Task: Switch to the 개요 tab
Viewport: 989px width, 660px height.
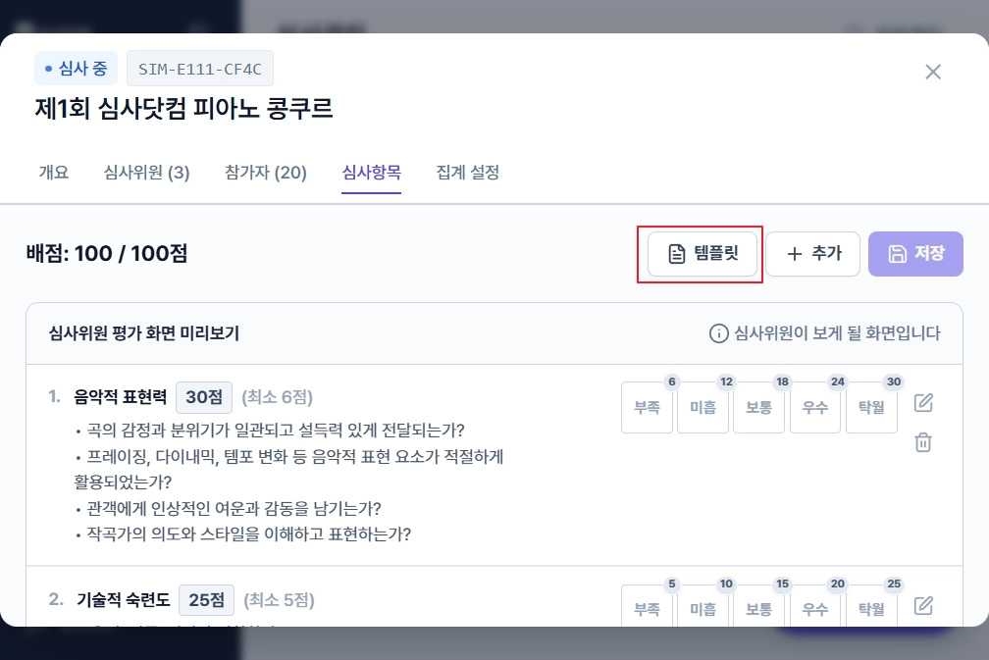Action: click(x=54, y=173)
